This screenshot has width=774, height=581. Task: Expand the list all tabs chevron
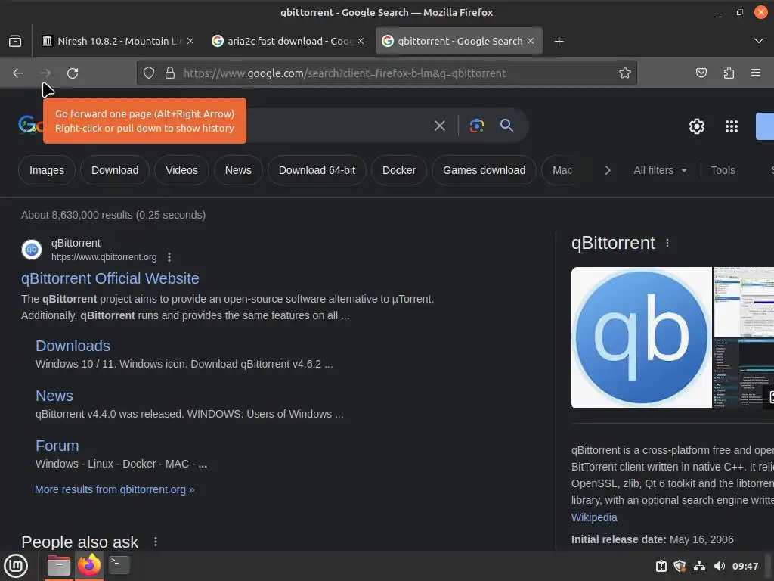[x=759, y=41]
